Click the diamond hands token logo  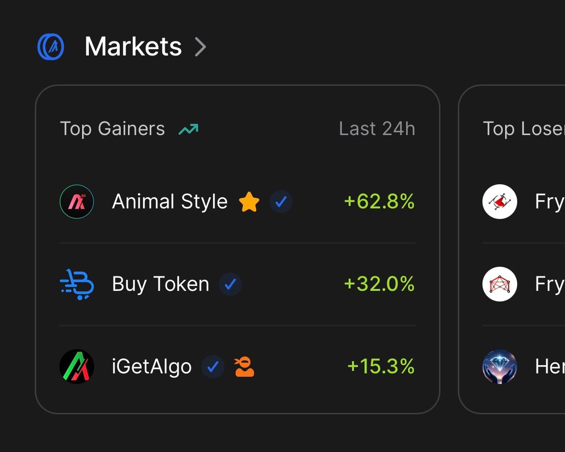500,367
